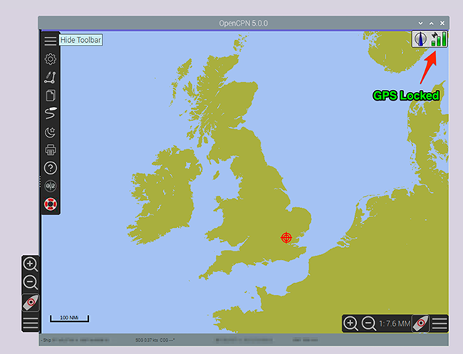Open the Help question mark icon

point(50,169)
